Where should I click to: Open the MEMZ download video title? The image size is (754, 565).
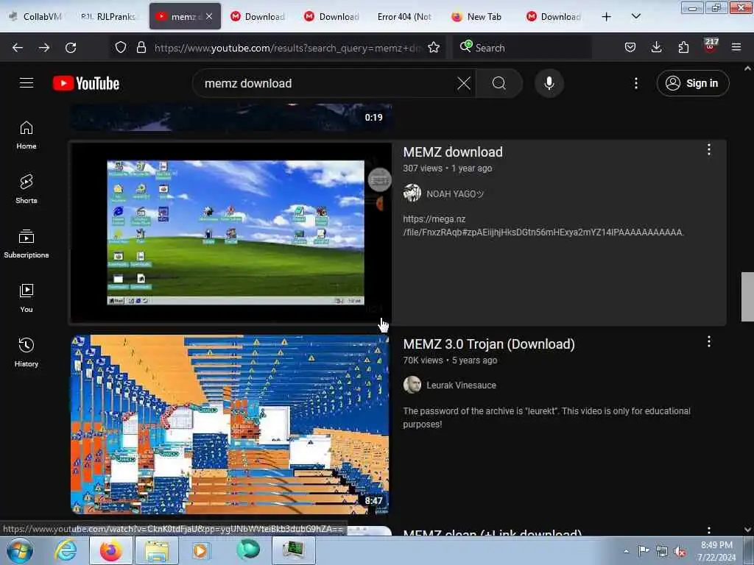(x=453, y=152)
